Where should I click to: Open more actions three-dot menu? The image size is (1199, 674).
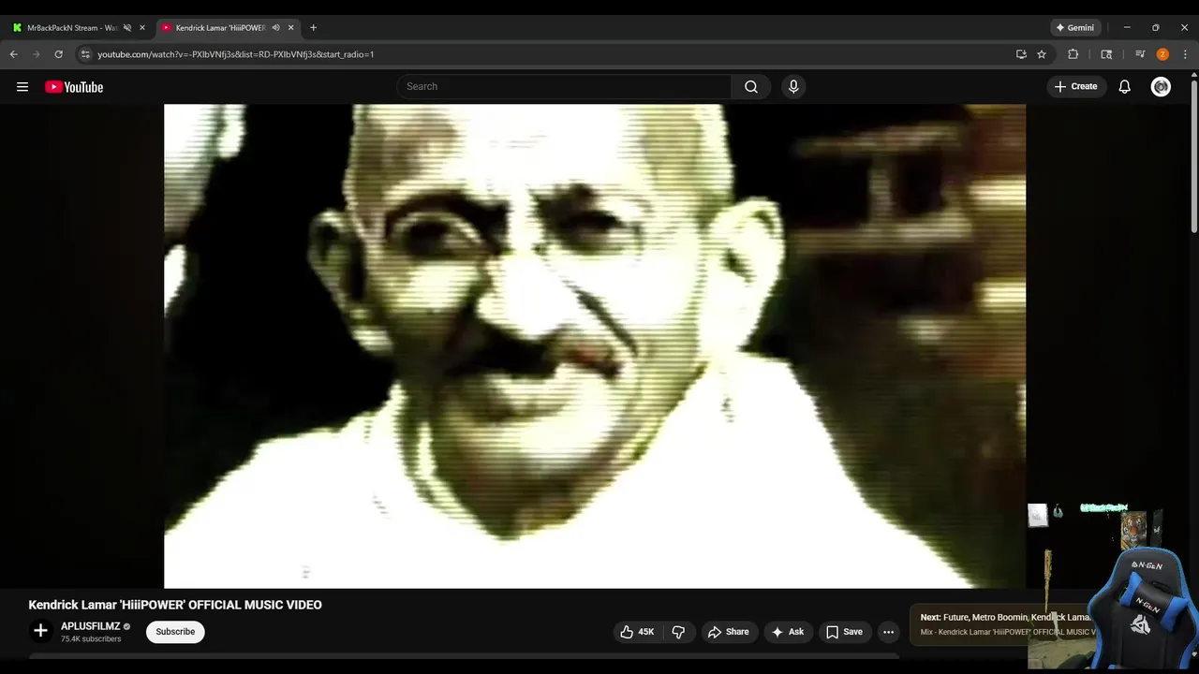click(888, 632)
